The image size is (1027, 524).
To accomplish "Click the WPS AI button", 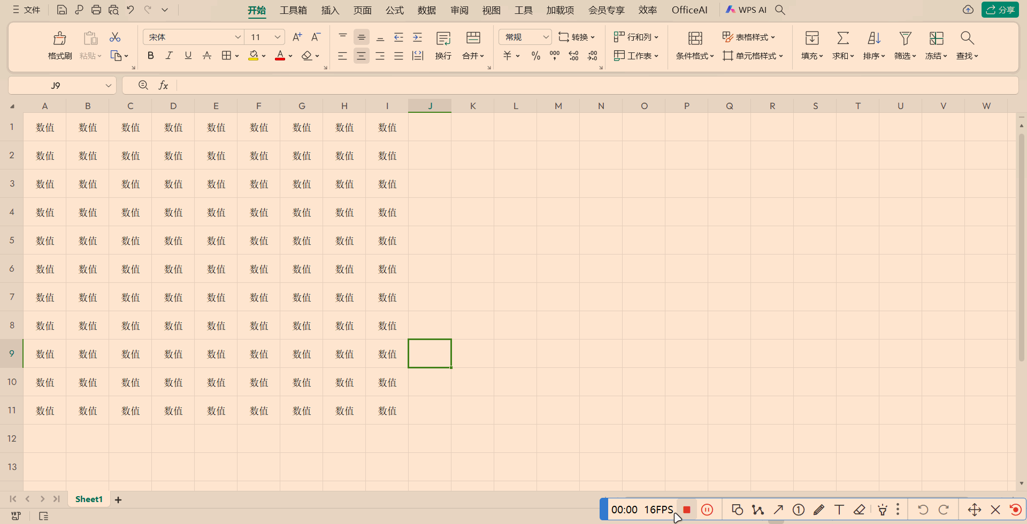I will coord(746,10).
